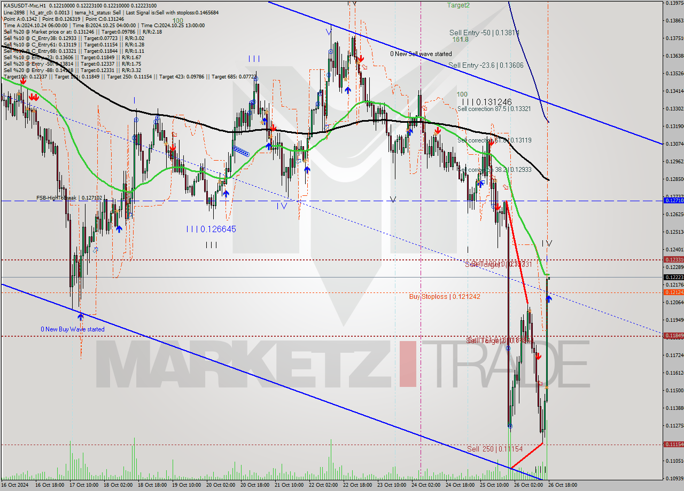Image resolution: width=684 pixels, height=491 pixels.
Task: Click the 'Sell correction 61.8 | 0.13119' label
Action: point(494,140)
